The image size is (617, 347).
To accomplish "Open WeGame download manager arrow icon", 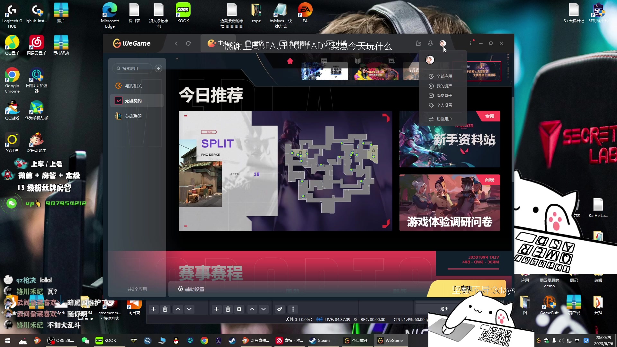I will click(x=431, y=43).
